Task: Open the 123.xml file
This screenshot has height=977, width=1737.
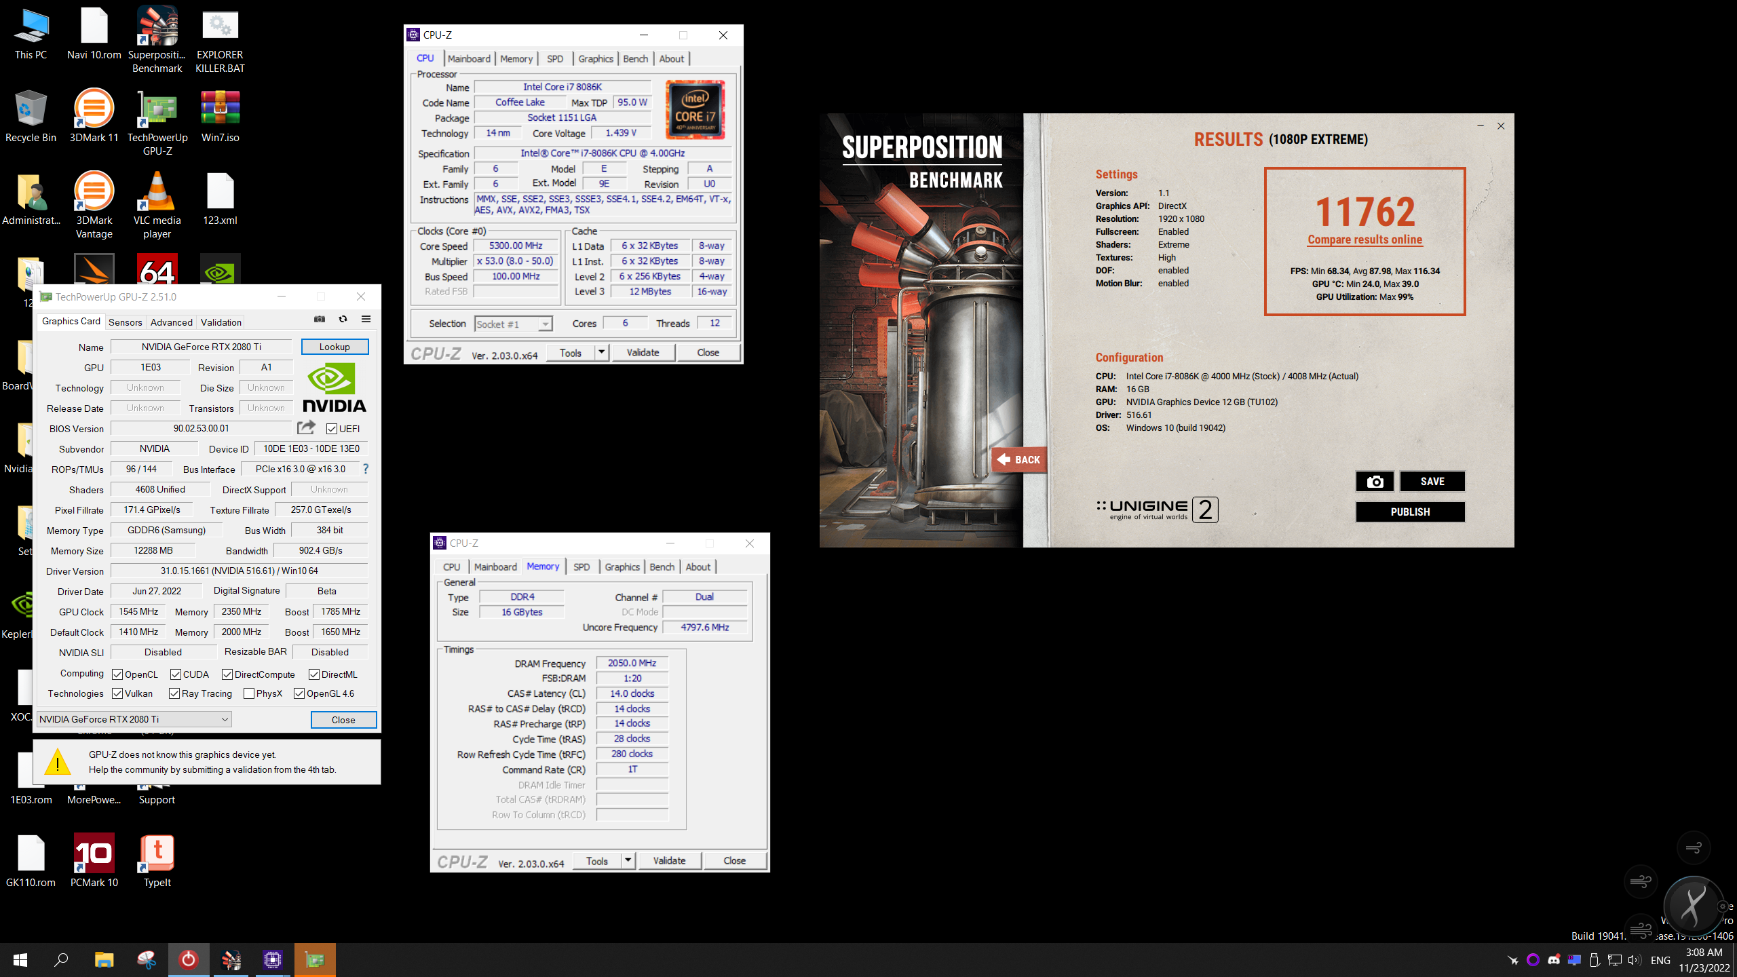Action: click(220, 199)
